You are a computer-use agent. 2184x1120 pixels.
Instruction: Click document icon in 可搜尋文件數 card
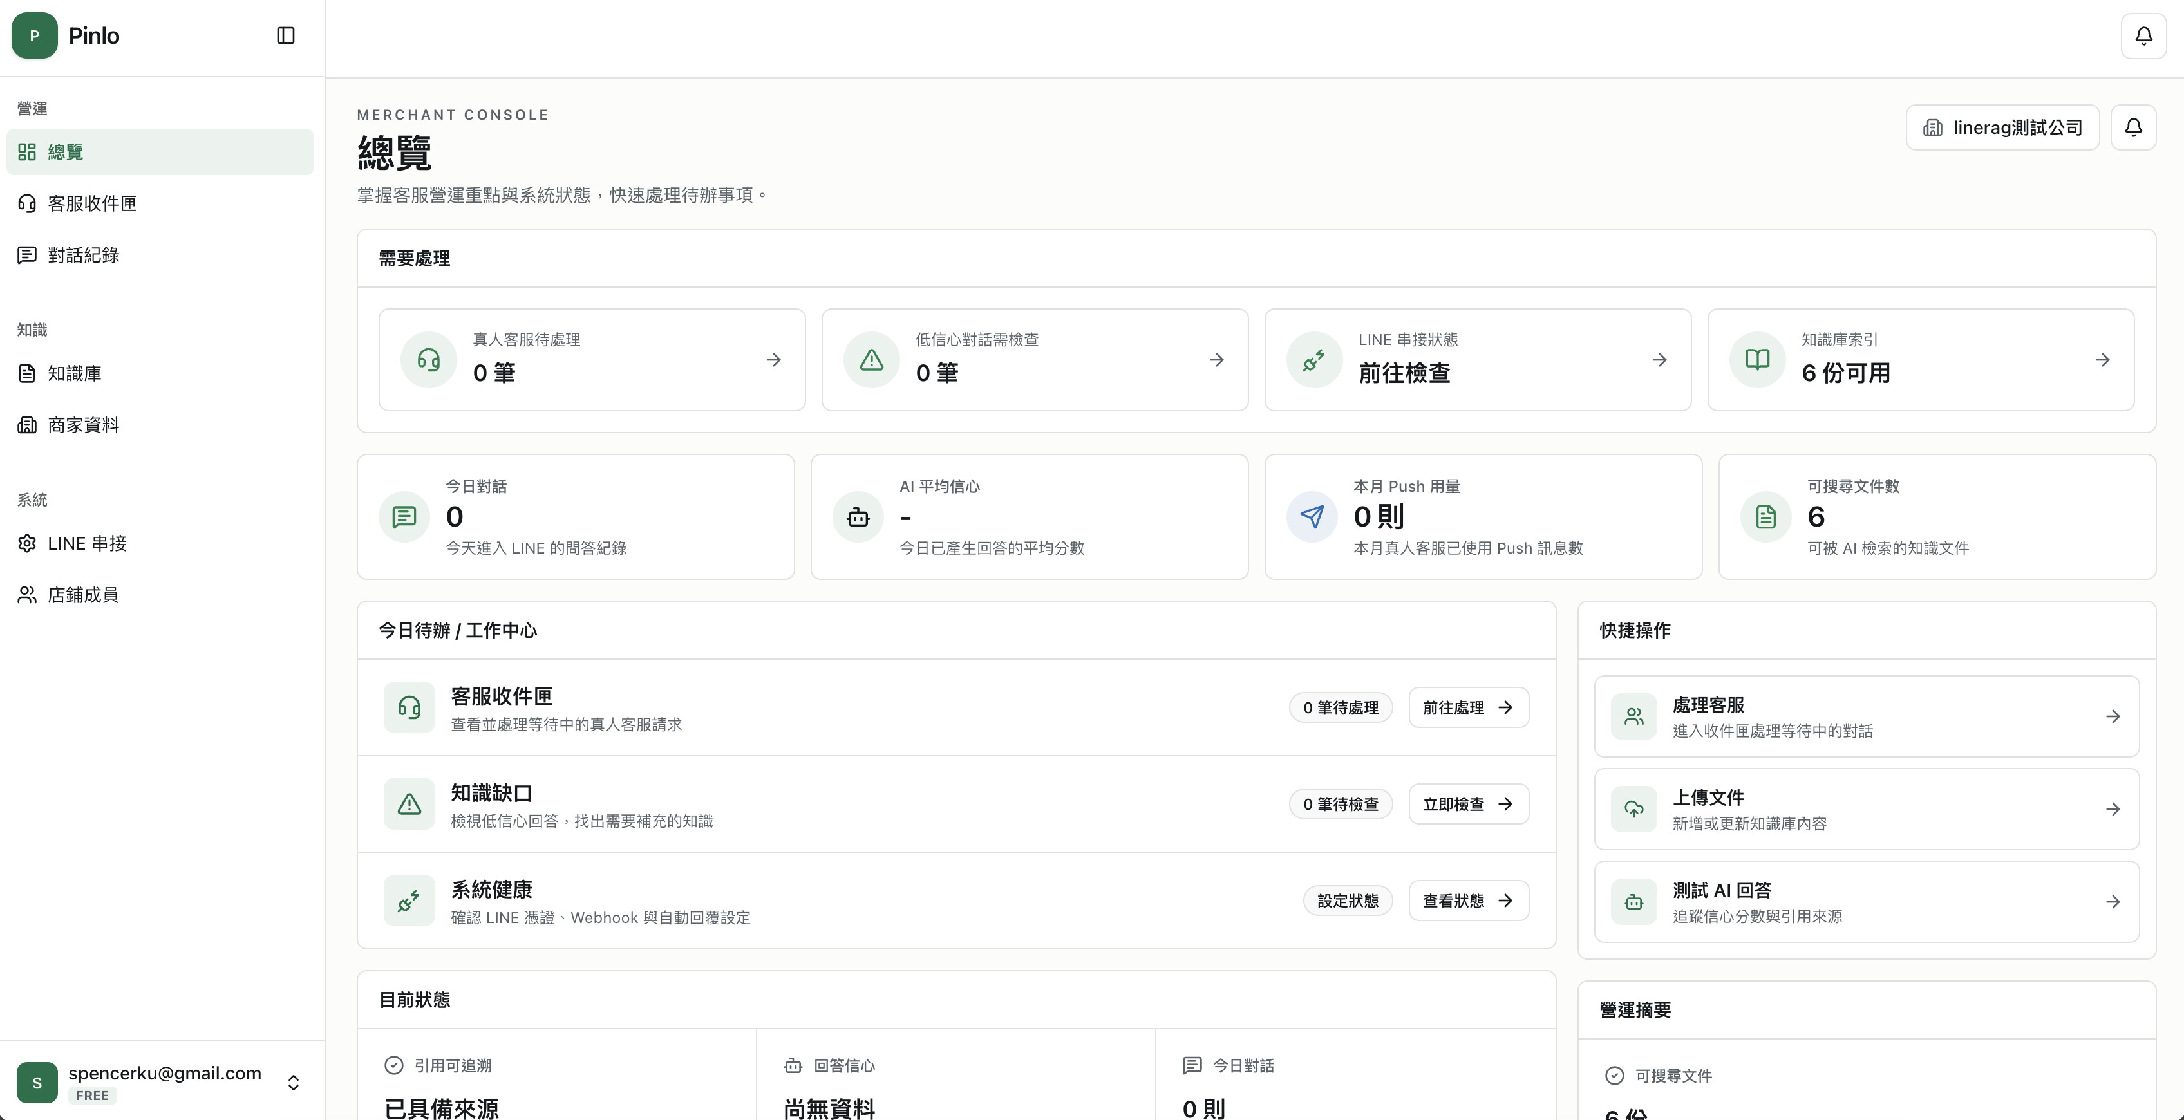[1766, 516]
